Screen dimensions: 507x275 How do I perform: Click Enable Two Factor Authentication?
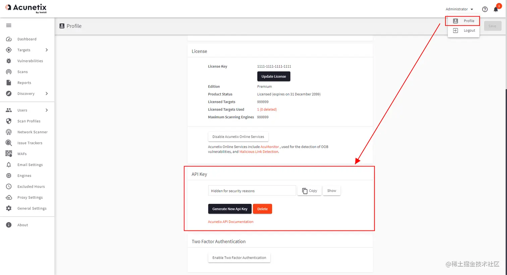point(239,258)
